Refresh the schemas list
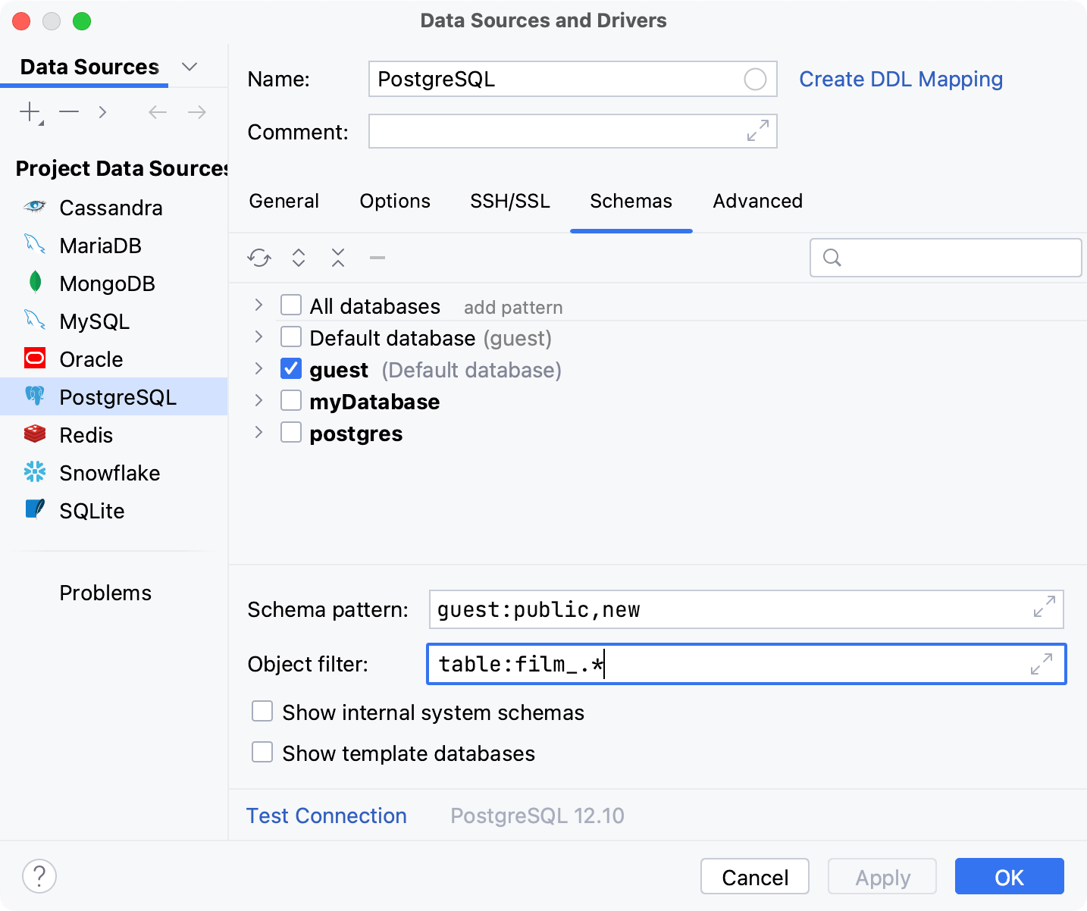Image resolution: width=1087 pixels, height=911 pixels. pos(258,258)
